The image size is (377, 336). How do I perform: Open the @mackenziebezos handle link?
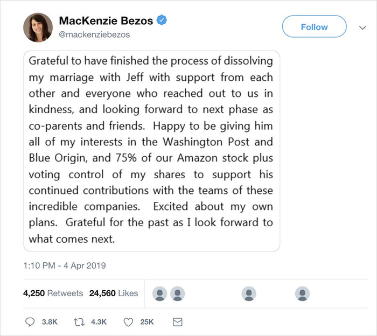tap(94, 34)
